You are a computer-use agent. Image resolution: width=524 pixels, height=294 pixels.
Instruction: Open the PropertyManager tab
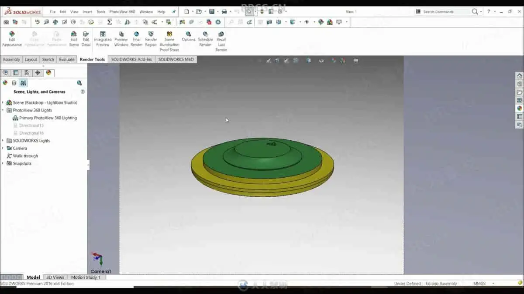[x=16, y=73]
